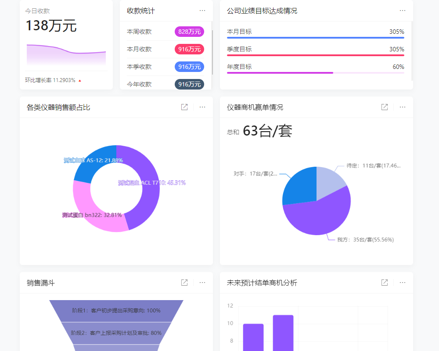This screenshot has height=351, width=439.
Task: Open more options on 各类仪器销售额占比 card
Action: click(x=202, y=107)
